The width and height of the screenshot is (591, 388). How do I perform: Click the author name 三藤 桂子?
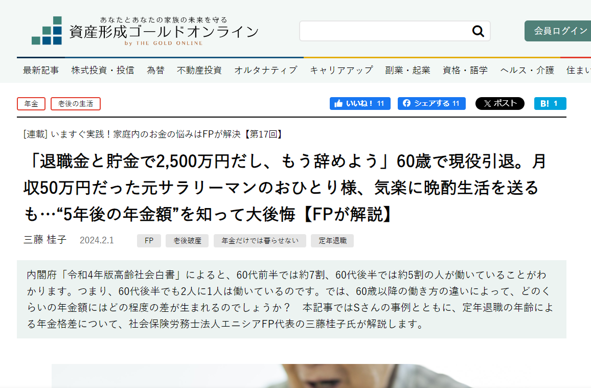pos(45,240)
